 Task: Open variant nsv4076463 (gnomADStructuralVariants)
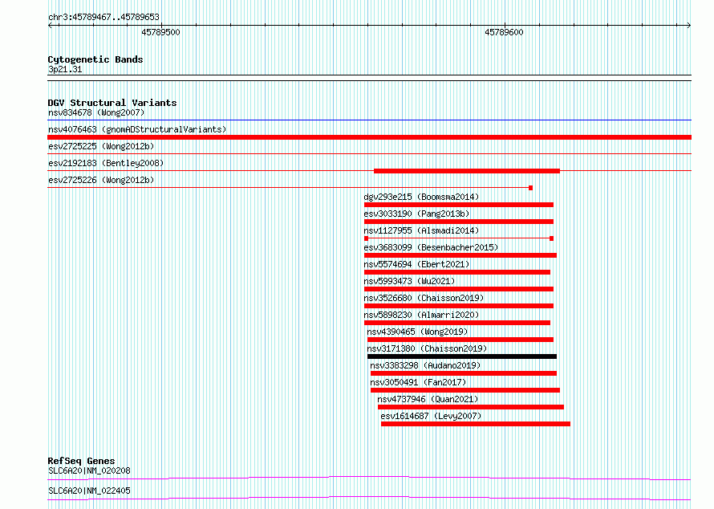click(x=137, y=129)
